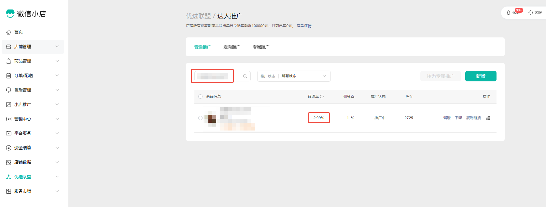Click the green 新增 button
This screenshot has height=207, width=546.
pos(481,76)
